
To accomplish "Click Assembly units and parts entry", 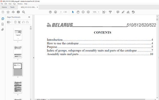I will [x=100, y=54].
